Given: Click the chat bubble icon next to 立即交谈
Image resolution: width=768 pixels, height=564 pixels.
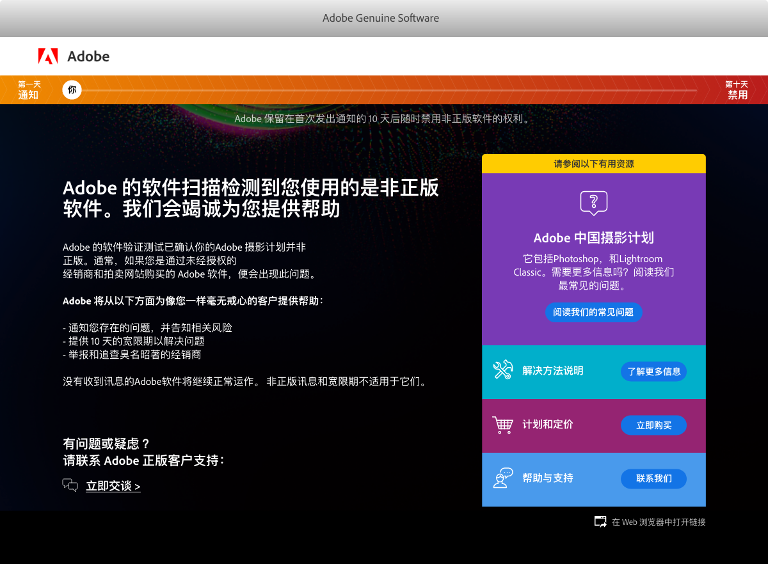Looking at the screenshot, I should [x=70, y=485].
